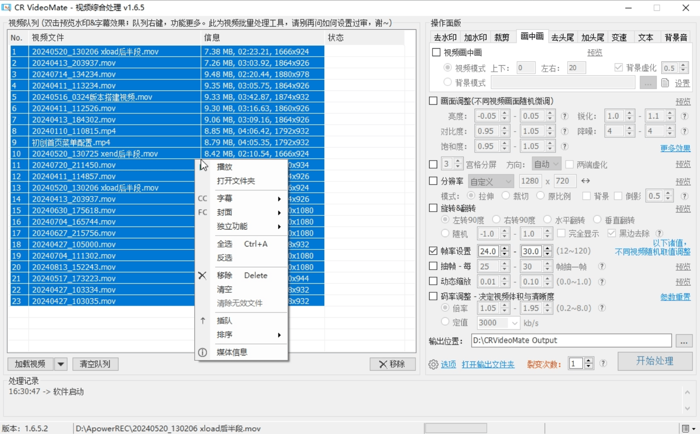Uncheck the 帧率设置 checkbox
This screenshot has width=700, height=434.
pyautogui.click(x=433, y=251)
